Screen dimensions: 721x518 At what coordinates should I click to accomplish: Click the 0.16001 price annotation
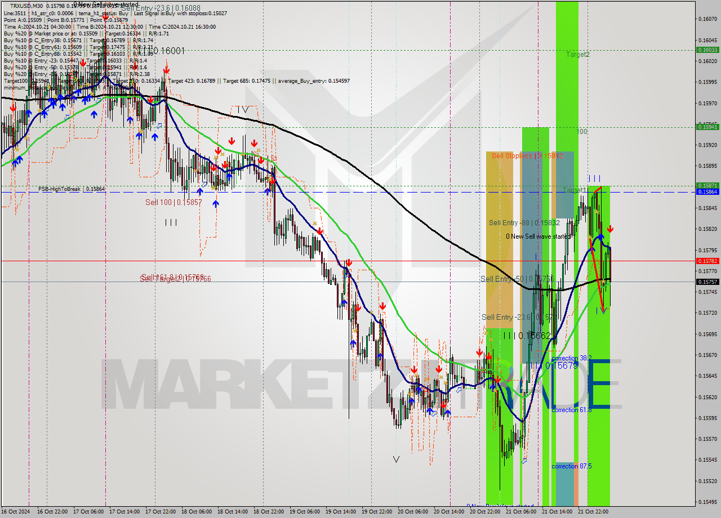click(169, 51)
